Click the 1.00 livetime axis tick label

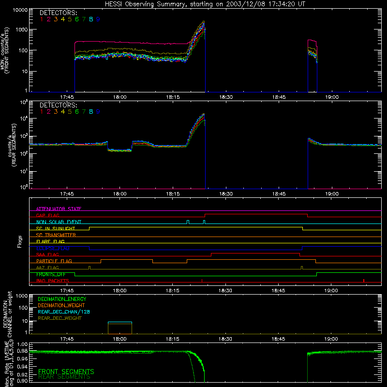point(23,344)
